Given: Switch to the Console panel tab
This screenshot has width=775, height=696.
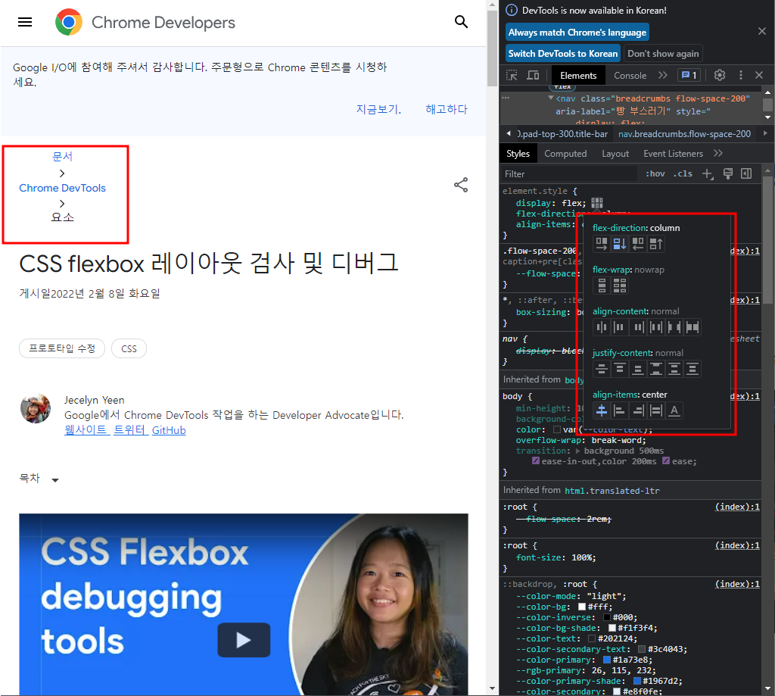Looking at the screenshot, I should point(630,75).
